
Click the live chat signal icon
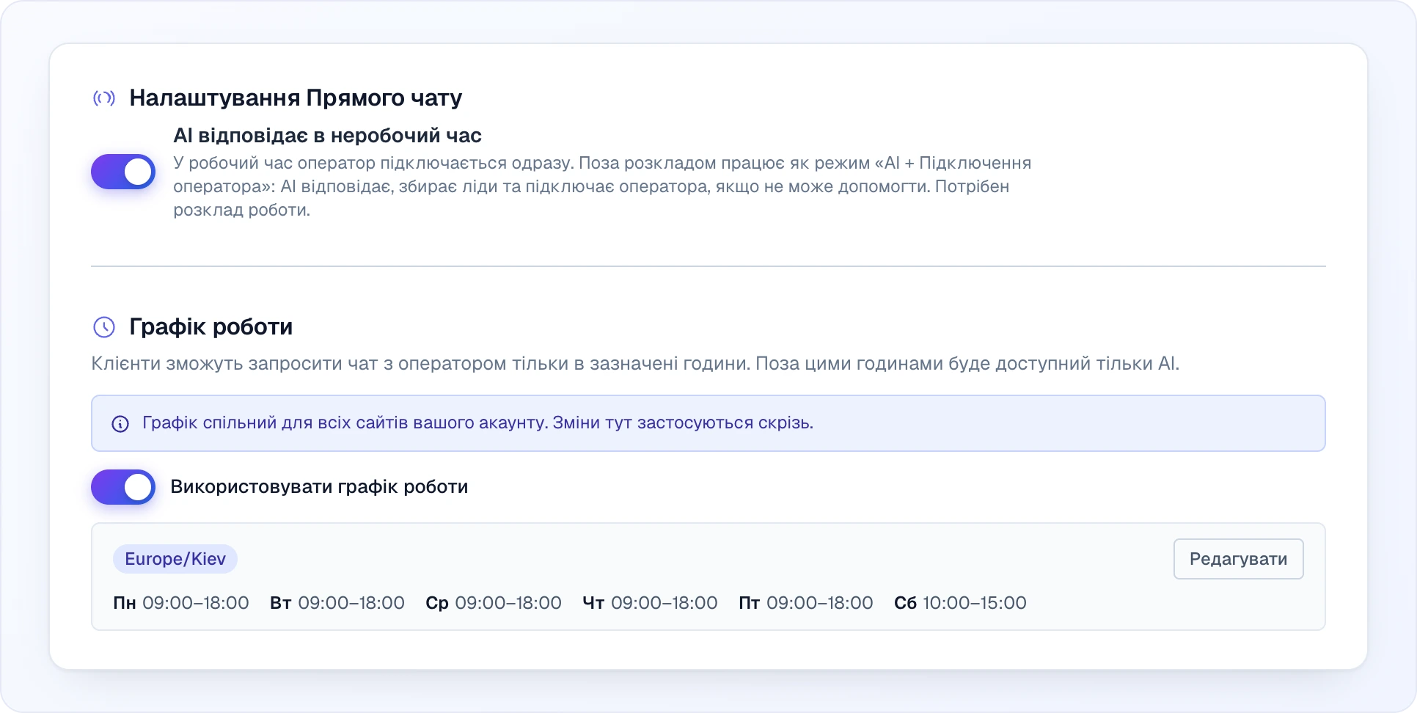(104, 98)
